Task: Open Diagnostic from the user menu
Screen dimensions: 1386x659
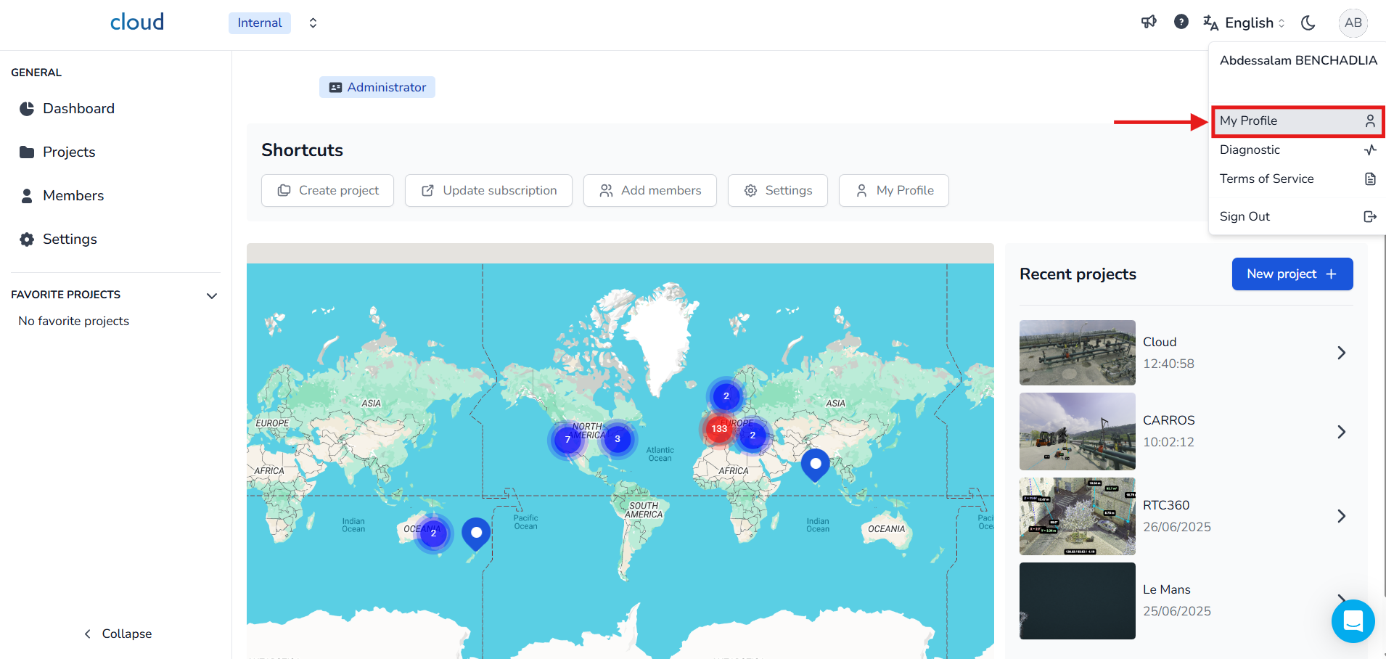Action: coord(1297,150)
